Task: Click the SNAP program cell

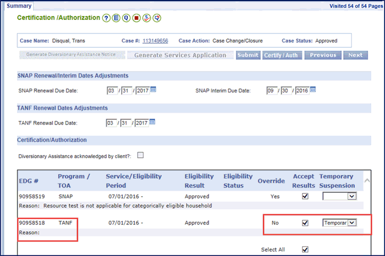Action: [x=65, y=197]
